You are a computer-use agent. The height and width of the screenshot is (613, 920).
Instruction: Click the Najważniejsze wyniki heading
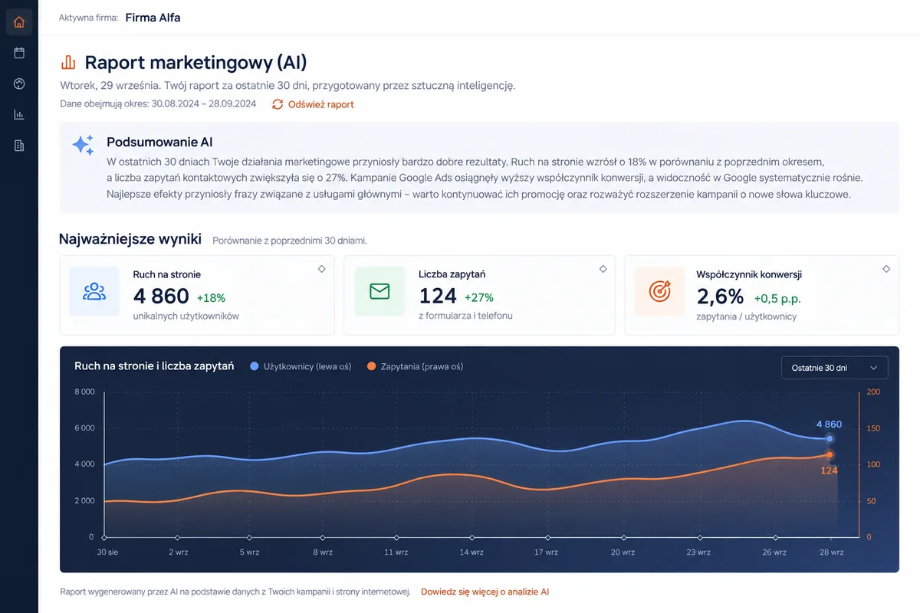130,239
